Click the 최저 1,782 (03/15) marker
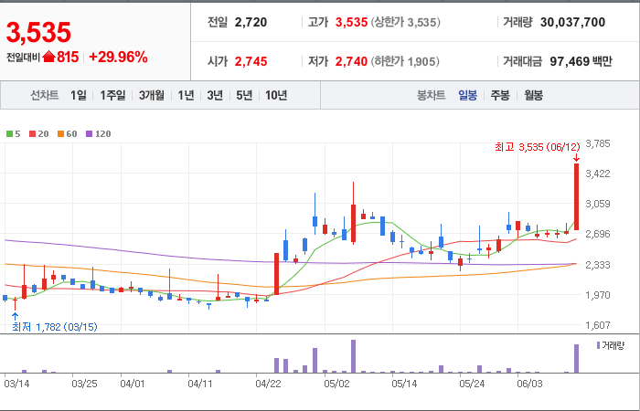Image resolution: width=640 pixels, height=411 pixels. 55,327
